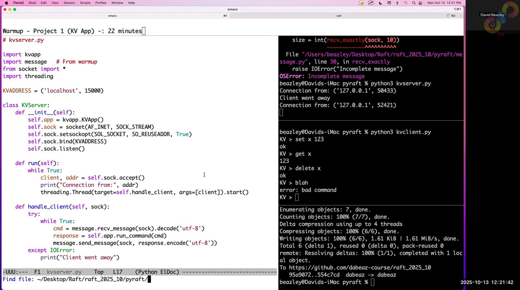This screenshot has width=520, height=290.
Task: Click the 'self.sock.listen()' line
Action: coord(56,149)
